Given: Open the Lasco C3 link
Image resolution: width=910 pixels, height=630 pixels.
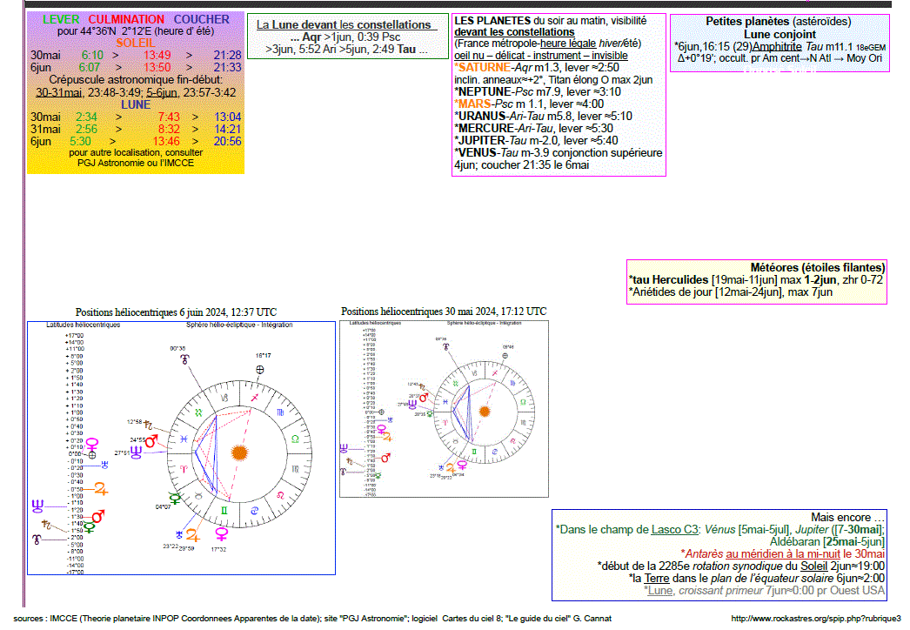Looking at the screenshot, I should [674, 530].
